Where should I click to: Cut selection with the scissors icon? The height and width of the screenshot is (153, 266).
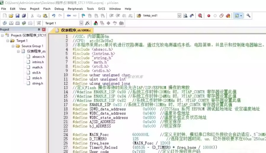coord(32,16)
